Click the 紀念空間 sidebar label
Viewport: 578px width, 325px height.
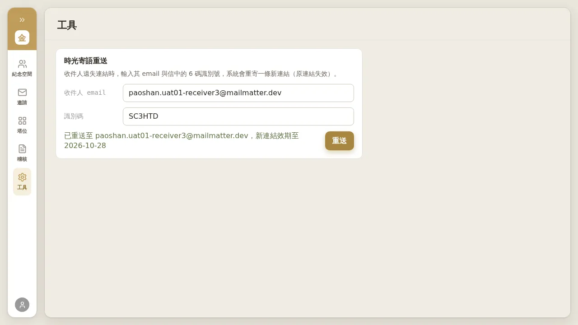pyautogui.click(x=22, y=74)
